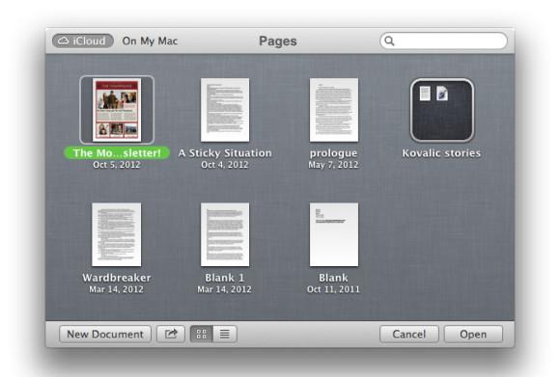The width and height of the screenshot is (560, 377).
Task: Select the newsletter document thumbnail
Action: [117, 110]
